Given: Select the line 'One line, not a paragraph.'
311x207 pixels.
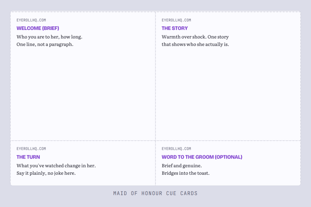Looking at the screenshot, I should click(45, 44).
